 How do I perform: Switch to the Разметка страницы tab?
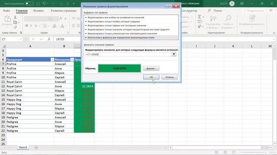(x=64, y=11)
